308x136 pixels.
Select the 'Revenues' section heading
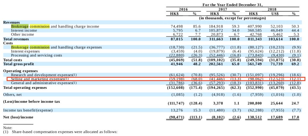11,22
